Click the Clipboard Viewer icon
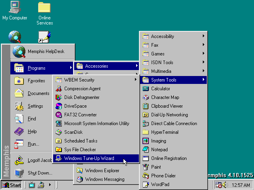Image resolution: width=254 pixels, height=190 pixels. 146,106
